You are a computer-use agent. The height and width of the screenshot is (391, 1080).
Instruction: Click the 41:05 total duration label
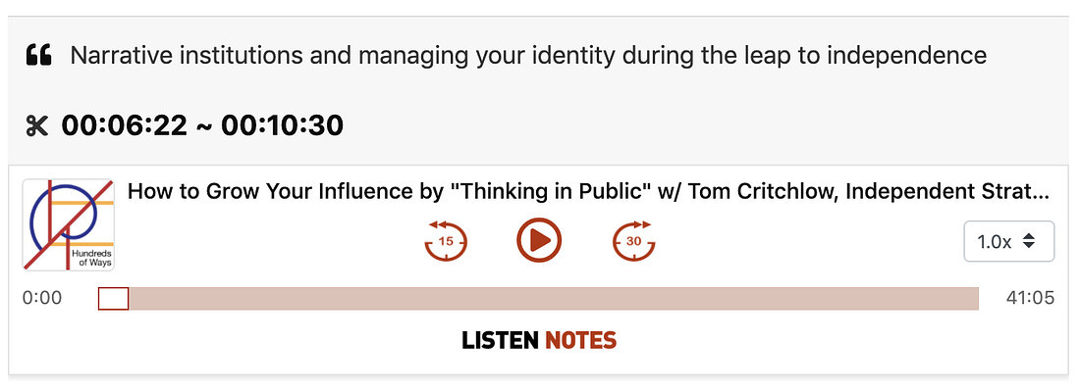[1030, 298]
